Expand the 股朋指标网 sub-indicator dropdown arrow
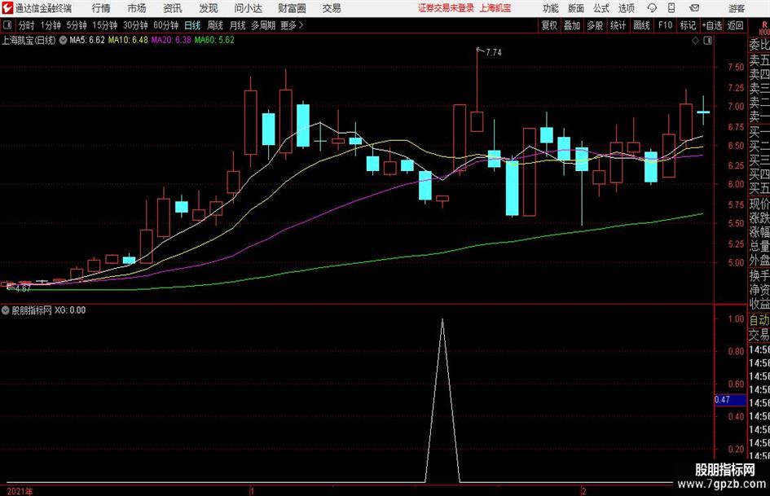 pyautogui.click(x=6, y=310)
